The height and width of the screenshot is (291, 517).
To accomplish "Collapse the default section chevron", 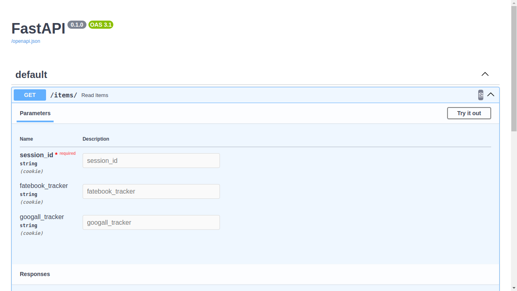I will coord(485,74).
